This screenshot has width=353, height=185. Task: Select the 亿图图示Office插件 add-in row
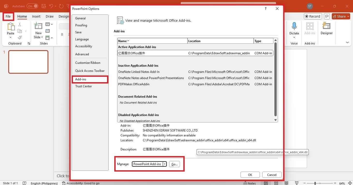tap(195, 53)
